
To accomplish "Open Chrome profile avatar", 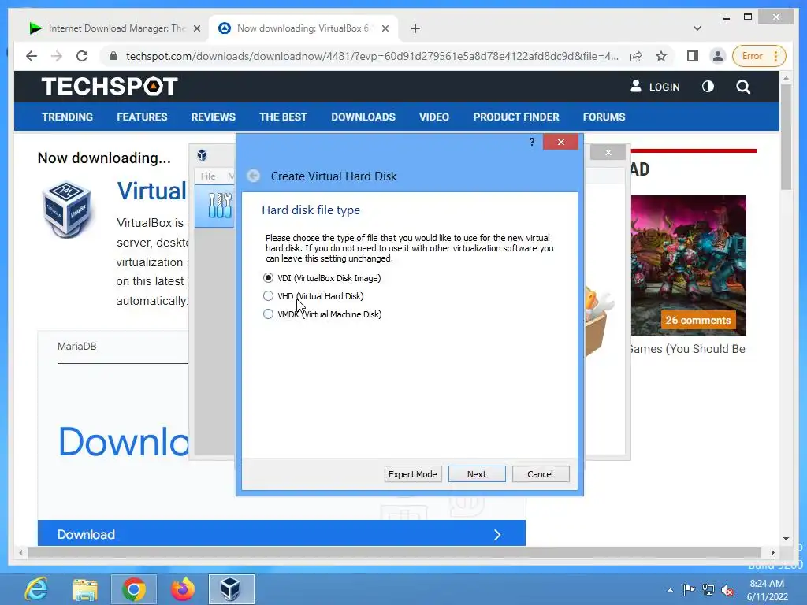I will 717,56.
